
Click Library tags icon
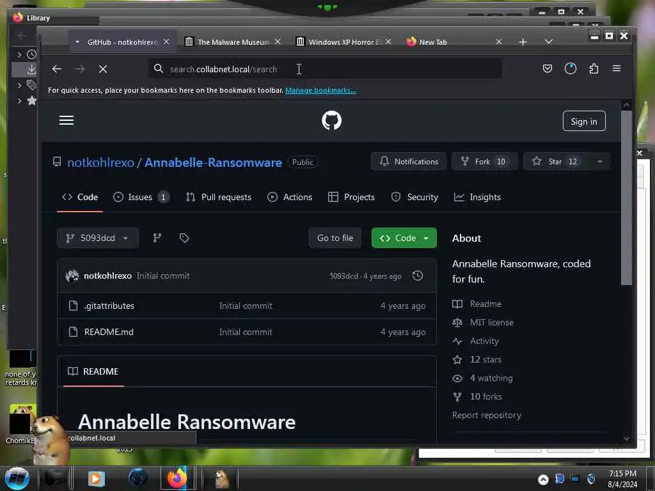coord(31,85)
